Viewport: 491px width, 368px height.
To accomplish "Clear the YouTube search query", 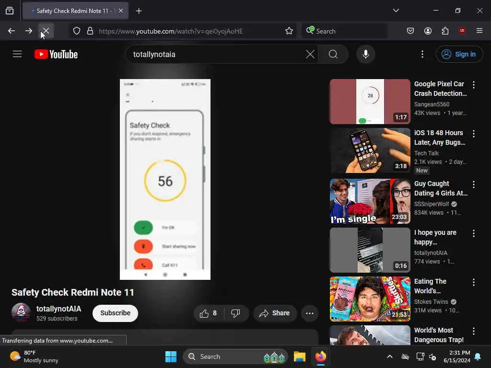I will tap(310, 54).
